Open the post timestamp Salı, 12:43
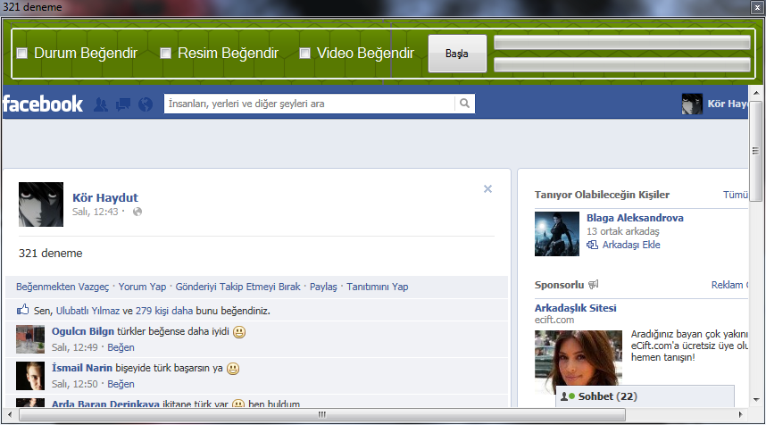 click(96, 212)
